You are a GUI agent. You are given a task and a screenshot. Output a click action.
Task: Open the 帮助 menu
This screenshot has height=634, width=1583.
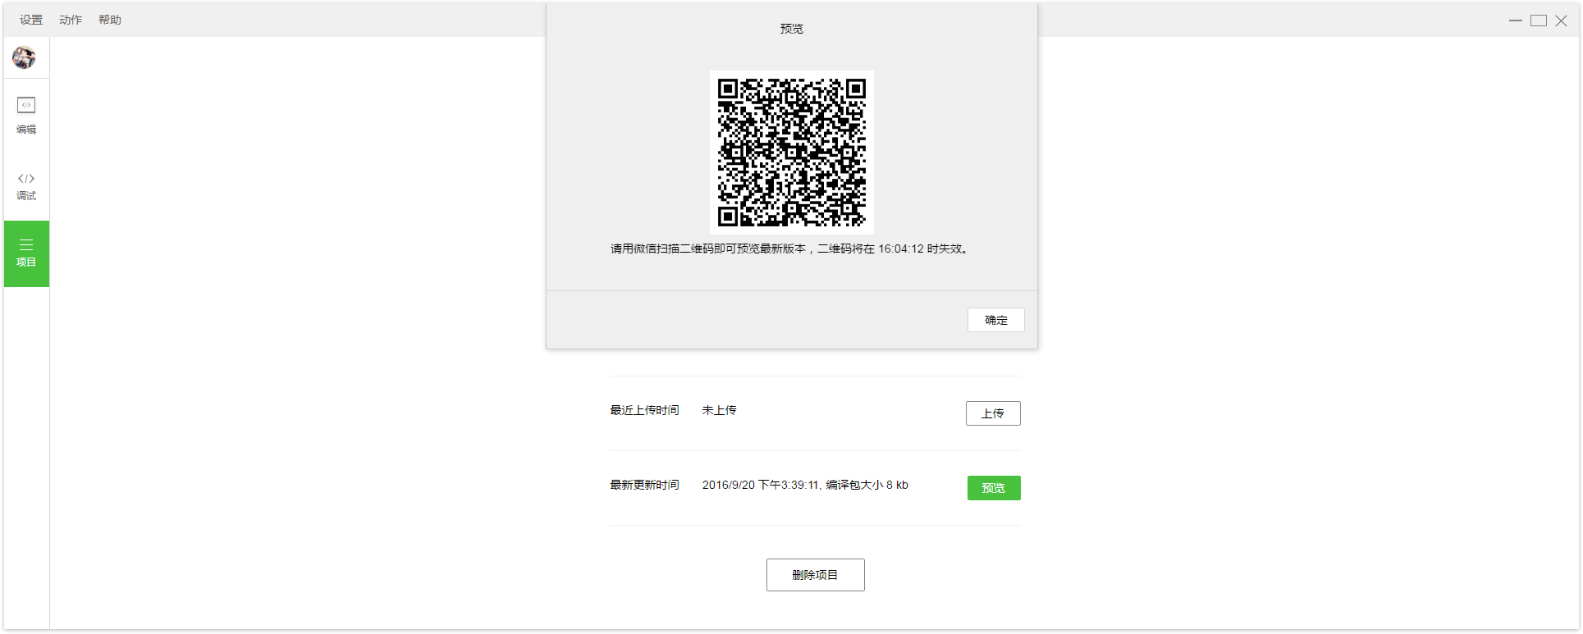click(x=110, y=20)
